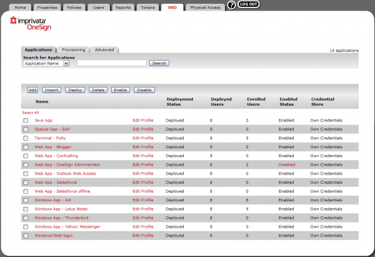Click the Disabled status of OneSign Administrator
Viewport: 375px width, 257px height.
point(287,164)
